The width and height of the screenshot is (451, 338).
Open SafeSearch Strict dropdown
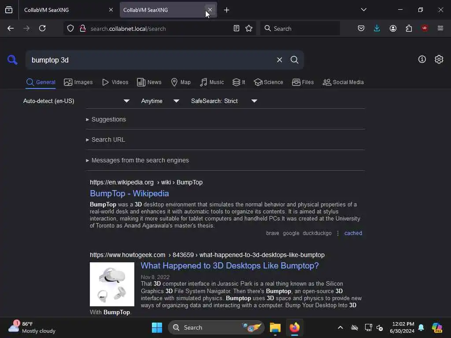[x=224, y=101]
